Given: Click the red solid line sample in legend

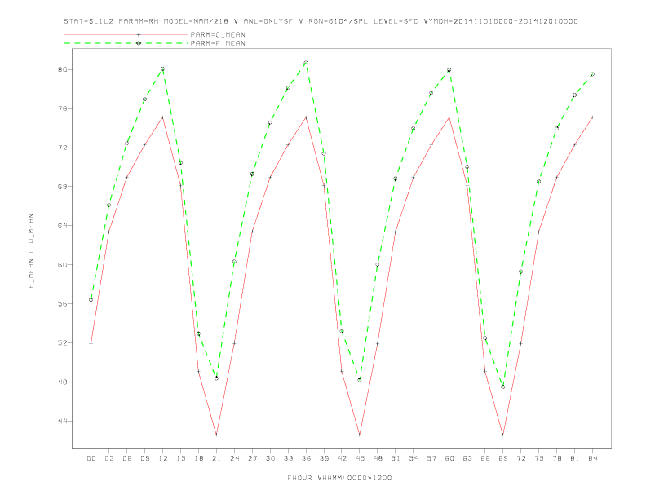Looking at the screenshot, I should point(126,34).
